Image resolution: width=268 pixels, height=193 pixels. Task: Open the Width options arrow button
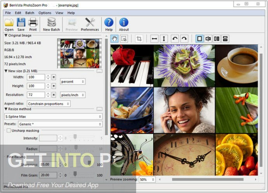coord(54,77)
